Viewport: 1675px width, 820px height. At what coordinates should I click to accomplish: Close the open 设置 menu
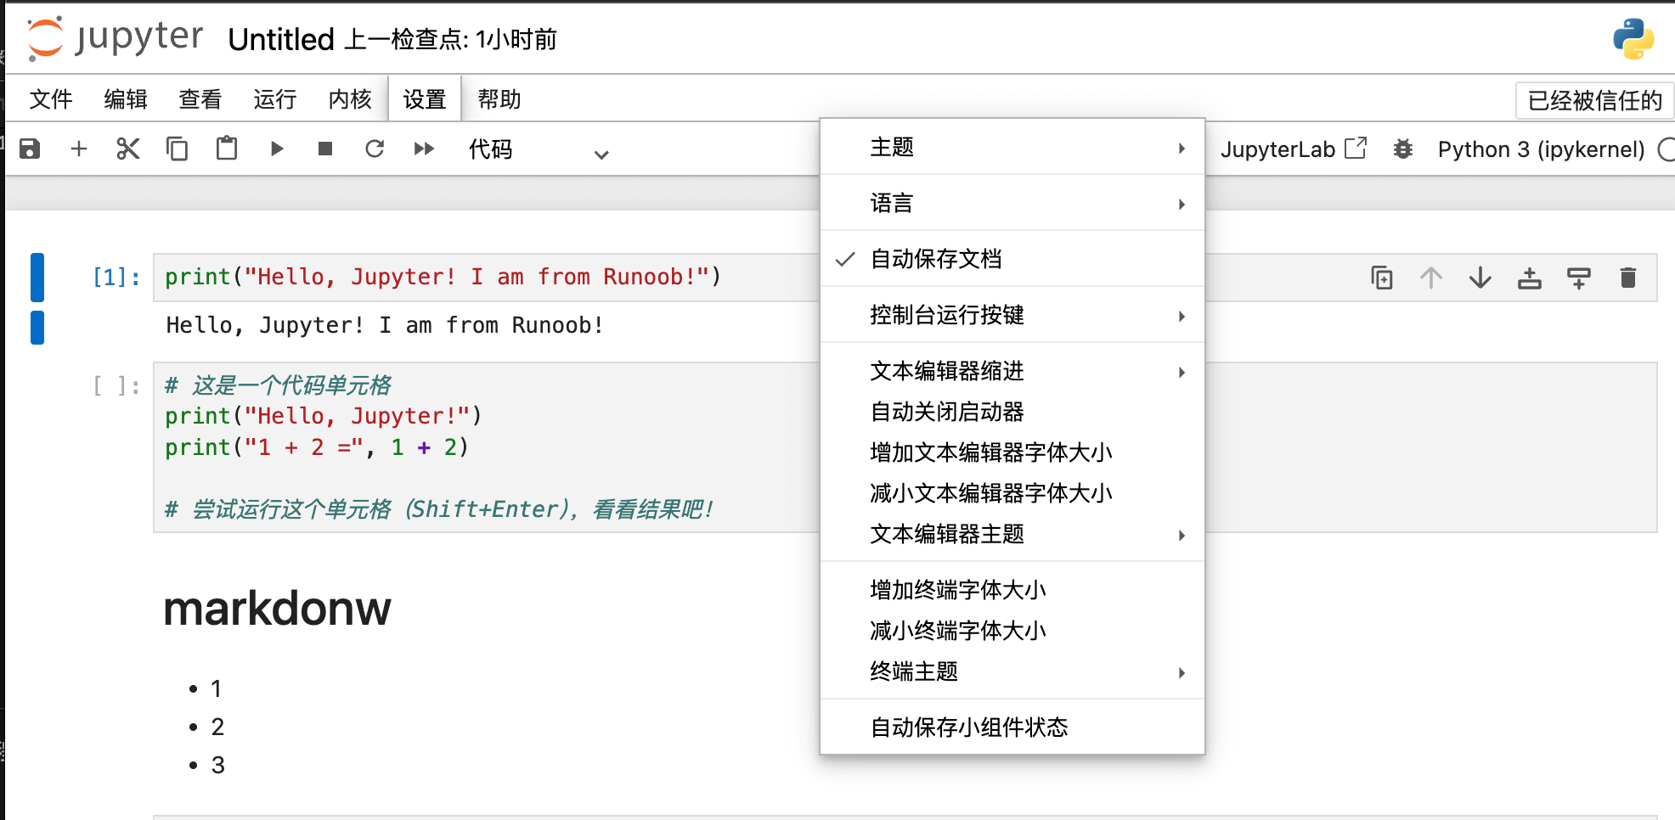[x=425, y=99]
